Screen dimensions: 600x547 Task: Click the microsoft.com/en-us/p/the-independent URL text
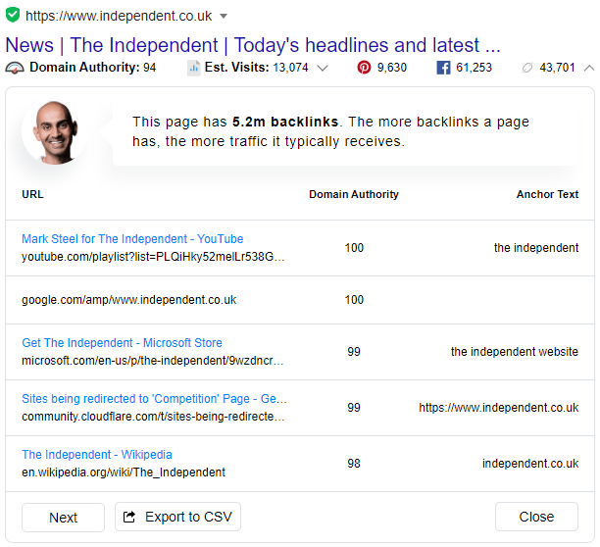(x=153, y=361)
